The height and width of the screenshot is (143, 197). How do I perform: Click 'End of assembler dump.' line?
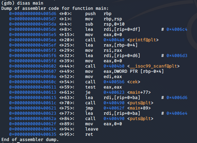pos(30,140)
